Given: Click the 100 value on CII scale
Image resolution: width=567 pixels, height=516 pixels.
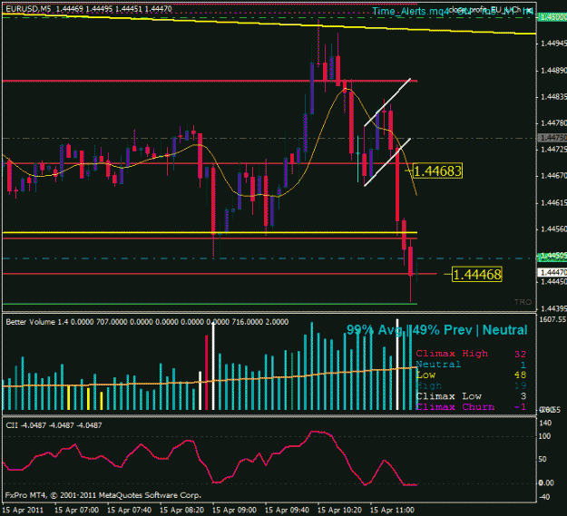Looking at the screenshot, I should (545, 436).
